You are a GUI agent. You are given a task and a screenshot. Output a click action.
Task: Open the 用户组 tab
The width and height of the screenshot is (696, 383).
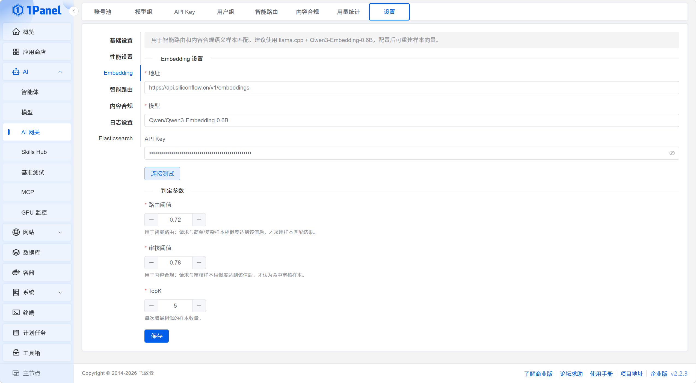click(226, 12)
